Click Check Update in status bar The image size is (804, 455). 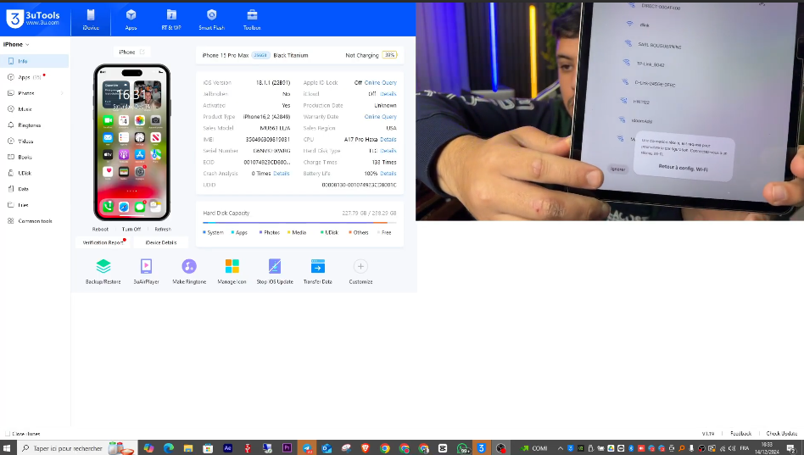(781, 434)
